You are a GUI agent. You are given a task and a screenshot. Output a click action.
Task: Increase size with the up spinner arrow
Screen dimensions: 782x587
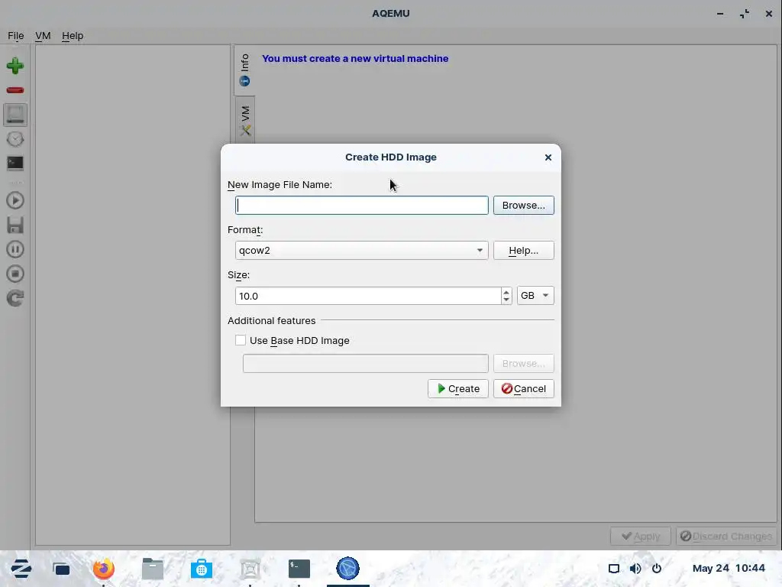coord(506,292)
